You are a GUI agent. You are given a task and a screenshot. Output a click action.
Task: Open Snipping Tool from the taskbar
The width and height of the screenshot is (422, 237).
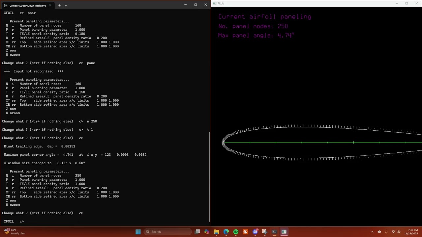coord(264,232)
